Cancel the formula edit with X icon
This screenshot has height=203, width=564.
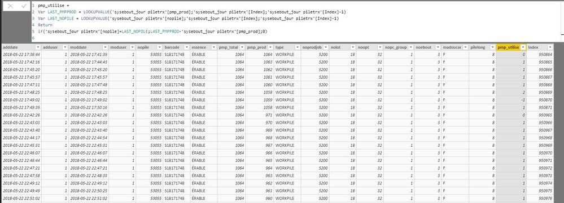pos(10,6)
